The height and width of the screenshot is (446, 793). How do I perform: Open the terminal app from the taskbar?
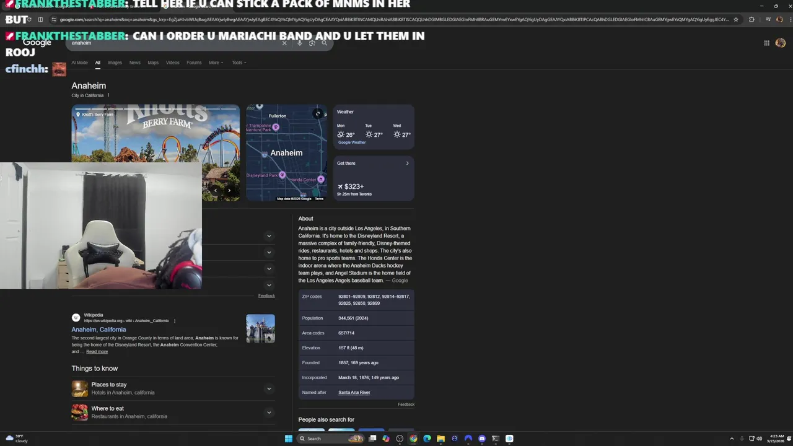[495, 439]
